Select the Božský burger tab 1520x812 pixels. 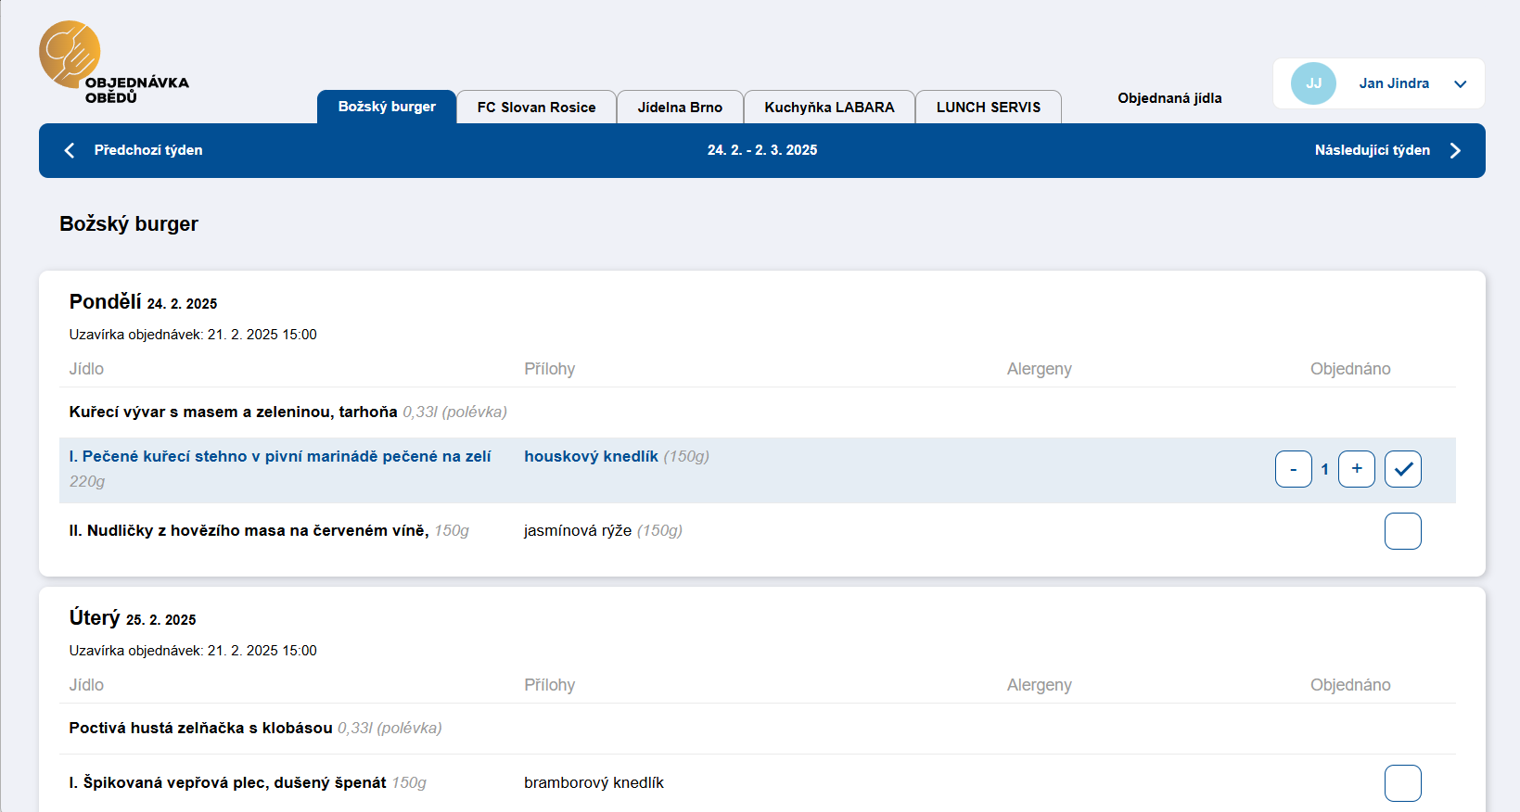tap(387, 107)
